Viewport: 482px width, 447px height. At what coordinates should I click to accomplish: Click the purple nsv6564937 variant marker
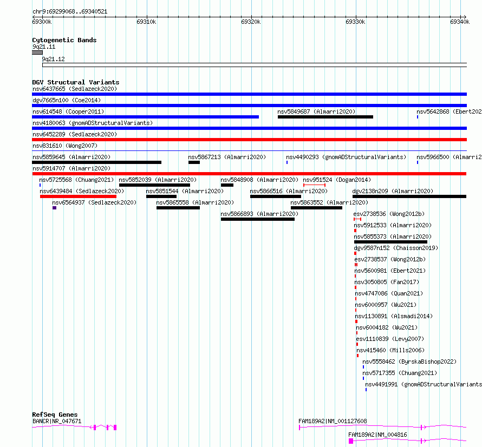click(54, 208)
